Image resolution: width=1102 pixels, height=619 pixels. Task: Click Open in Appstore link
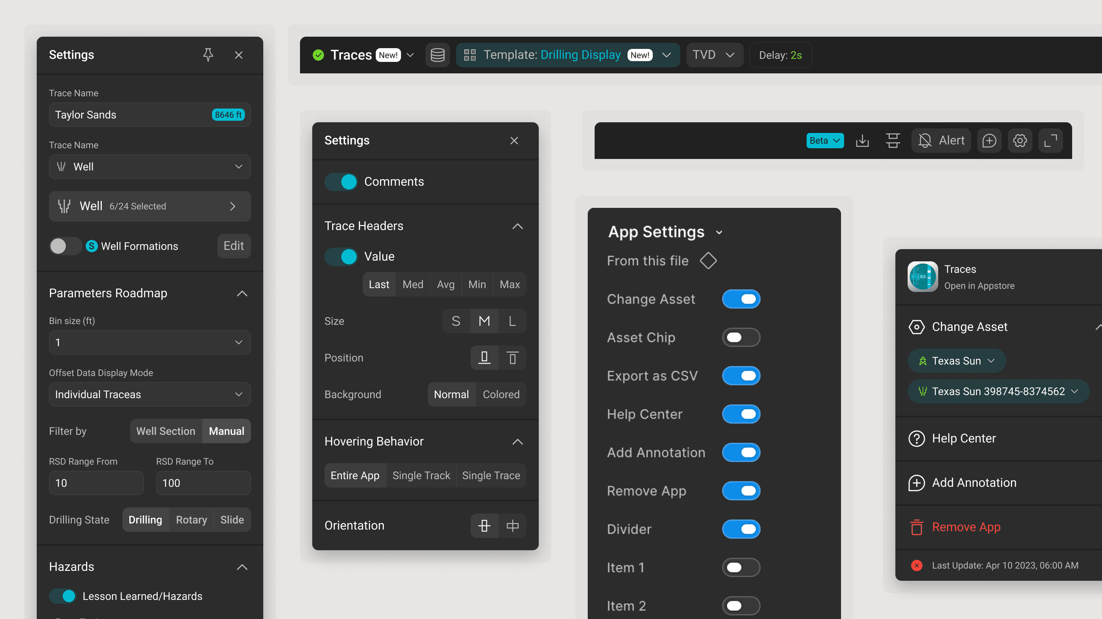[979, 286]
